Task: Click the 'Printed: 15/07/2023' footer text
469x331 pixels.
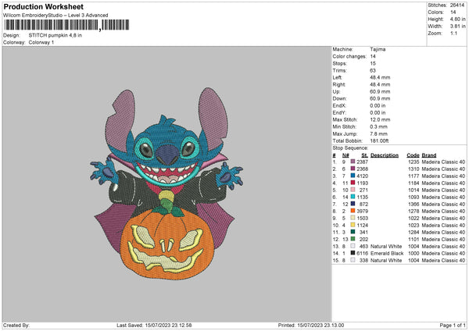Action: tap(311, 325)
